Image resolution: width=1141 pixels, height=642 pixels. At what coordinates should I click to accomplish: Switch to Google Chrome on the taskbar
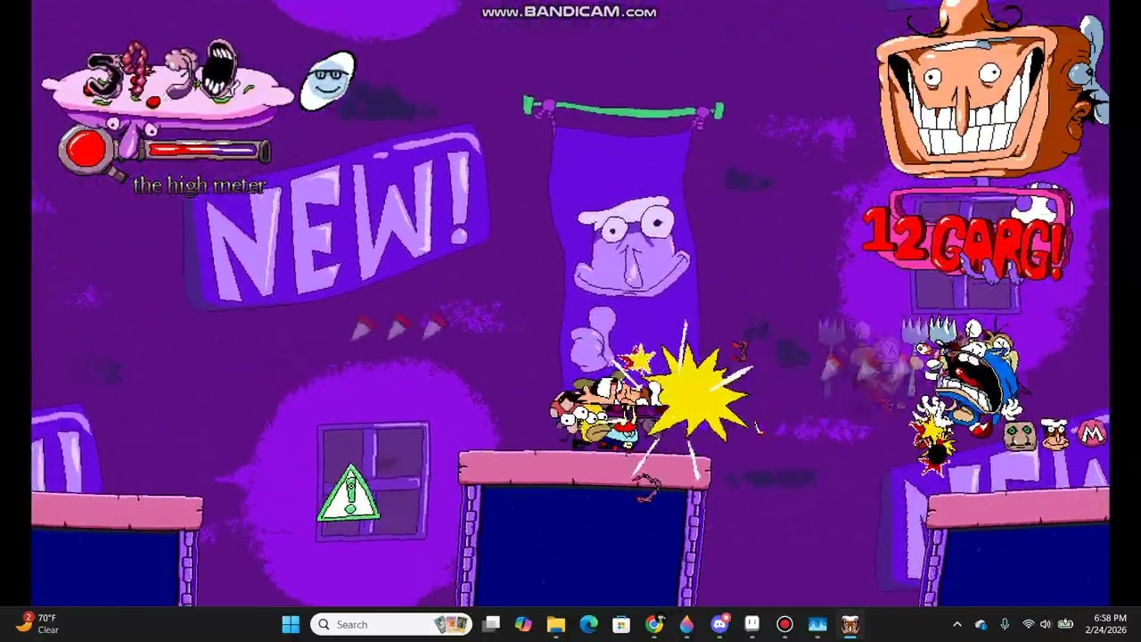(x=654, y=624)
